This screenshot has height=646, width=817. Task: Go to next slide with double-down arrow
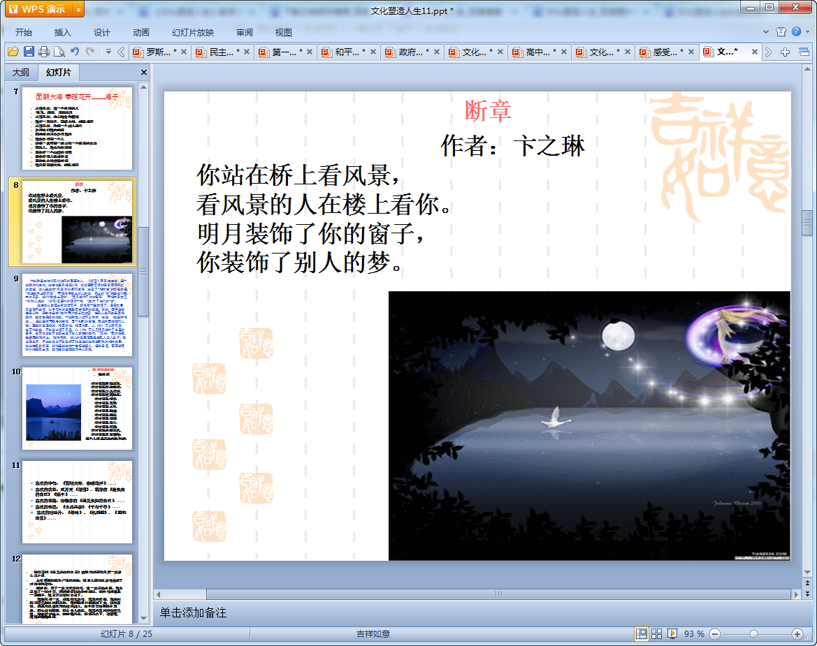click(x=807, y=594)
